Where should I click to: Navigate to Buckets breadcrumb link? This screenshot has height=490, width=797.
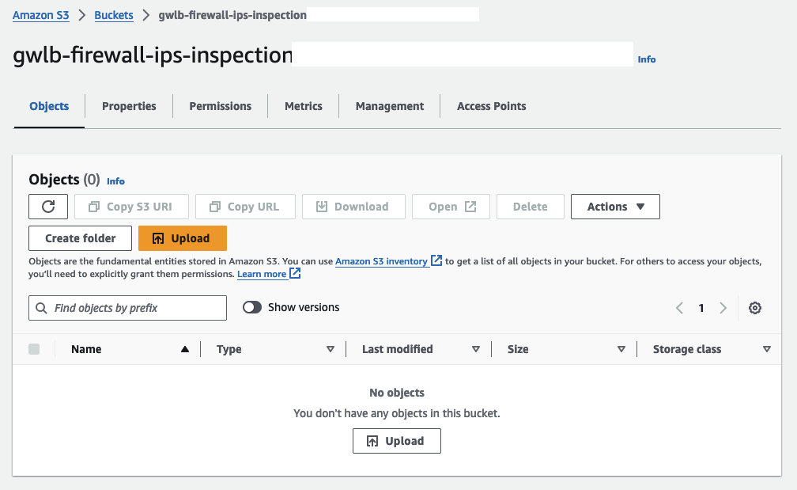114,15
